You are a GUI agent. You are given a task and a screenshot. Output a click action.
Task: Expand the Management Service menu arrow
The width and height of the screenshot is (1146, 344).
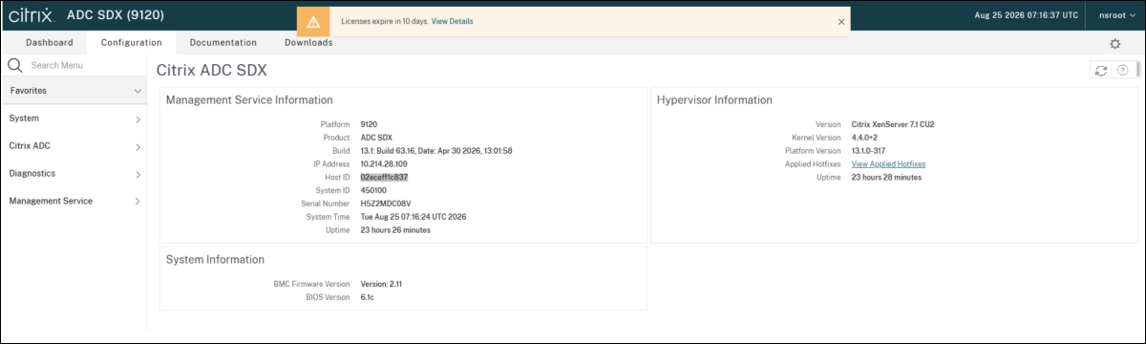click(x=138, y=202)
